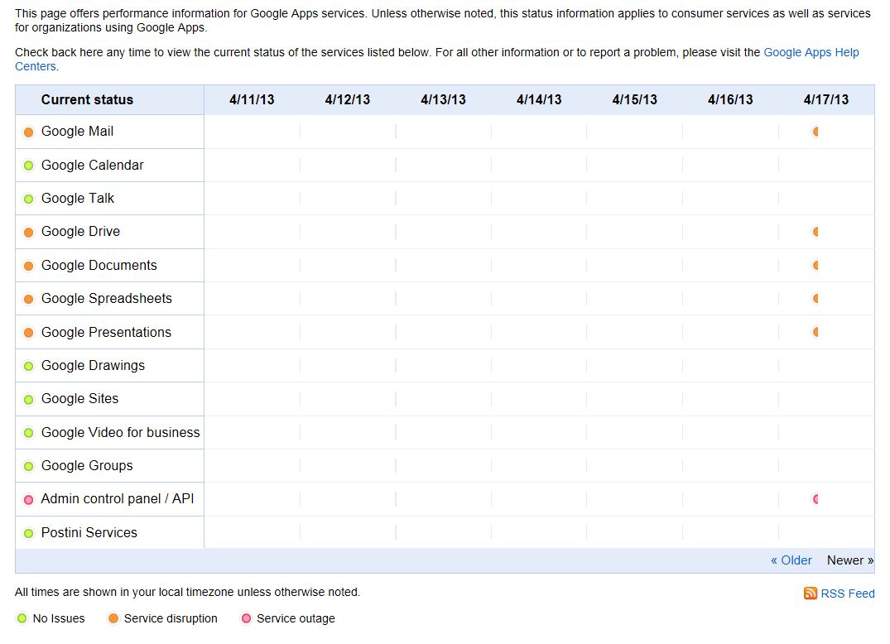Screen dimensions: 890x644
Task: Click the orange Service disruption legend icon
Action: click(113, 618)
